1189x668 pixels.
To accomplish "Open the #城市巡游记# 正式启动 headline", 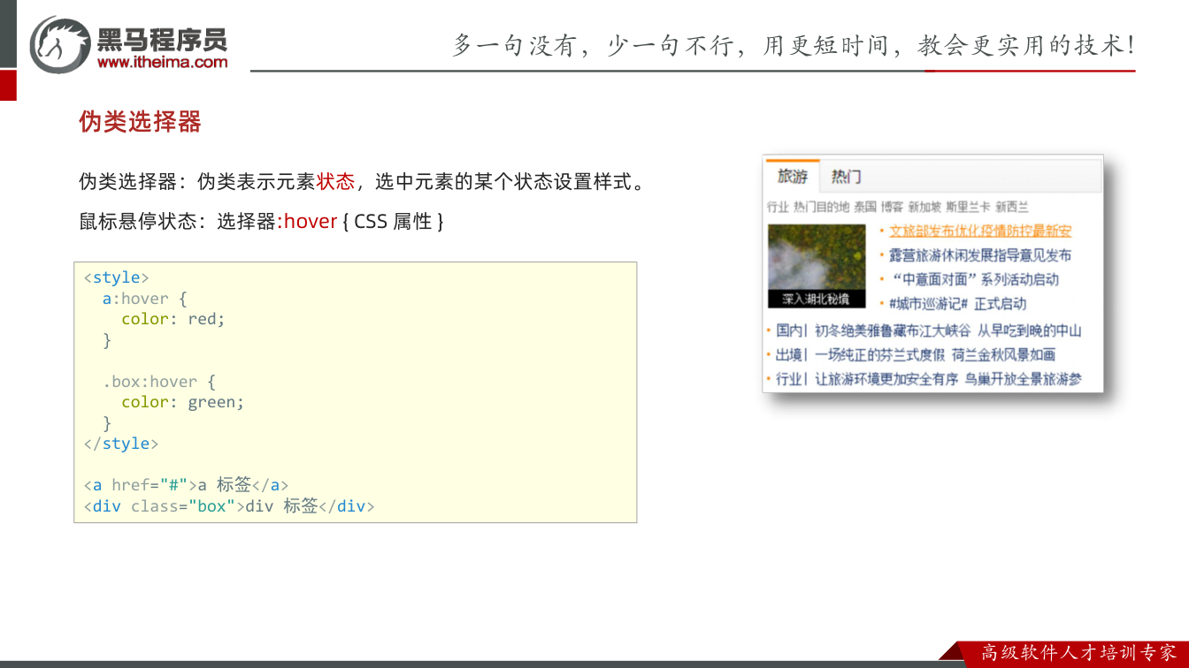I will (x=958, y=303).
